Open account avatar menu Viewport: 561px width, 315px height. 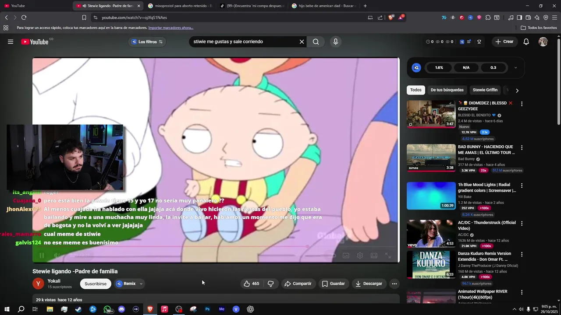coord(543,42)
